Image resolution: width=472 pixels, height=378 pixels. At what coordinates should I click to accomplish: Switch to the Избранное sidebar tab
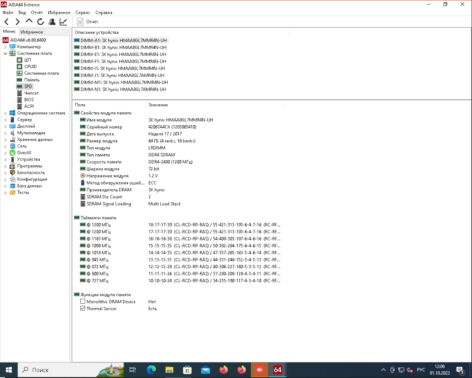[32, 32]
